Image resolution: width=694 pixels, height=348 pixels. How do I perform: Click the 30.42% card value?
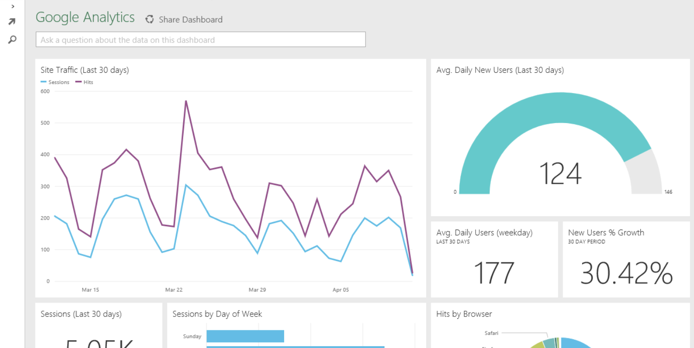[x=626, y=273]
